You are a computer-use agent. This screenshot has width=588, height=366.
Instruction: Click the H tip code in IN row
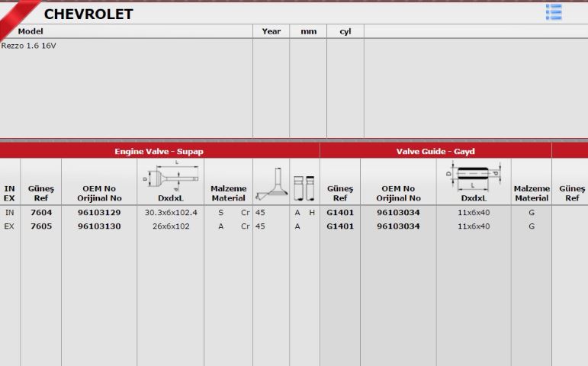tap(312, 213)
